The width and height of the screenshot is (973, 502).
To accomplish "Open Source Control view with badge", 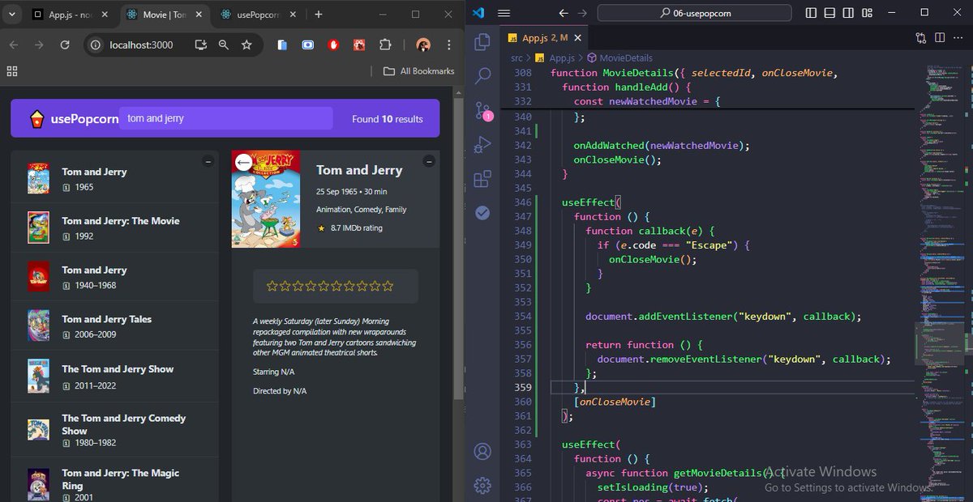I will click(482, 111).
